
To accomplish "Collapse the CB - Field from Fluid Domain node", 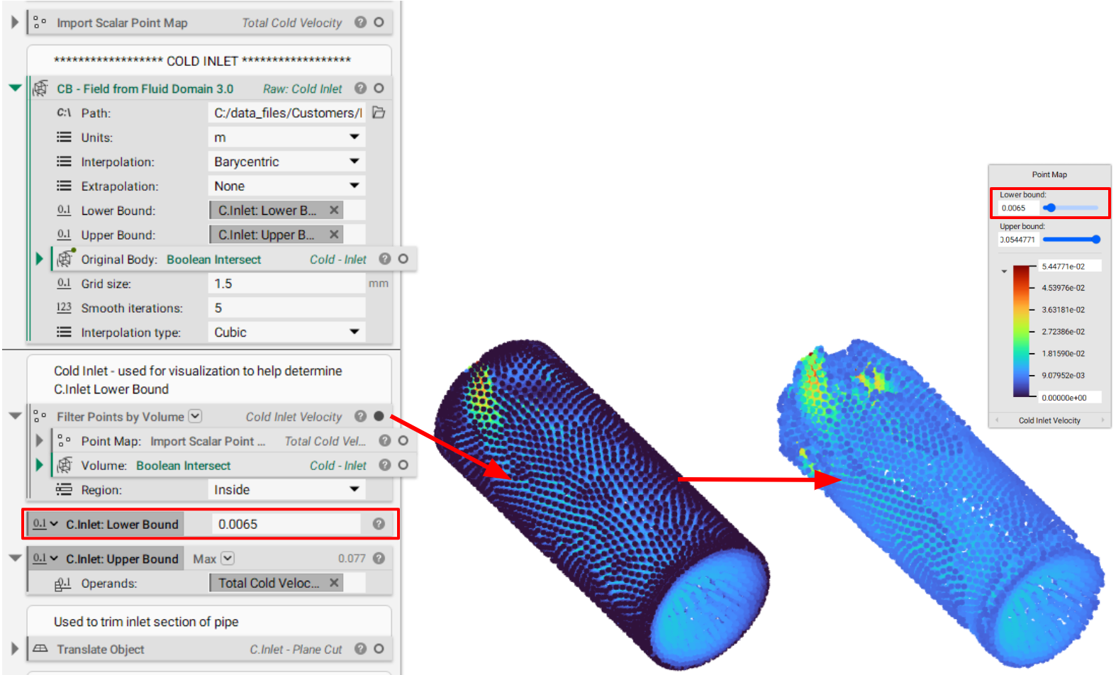I will [15, 88].
